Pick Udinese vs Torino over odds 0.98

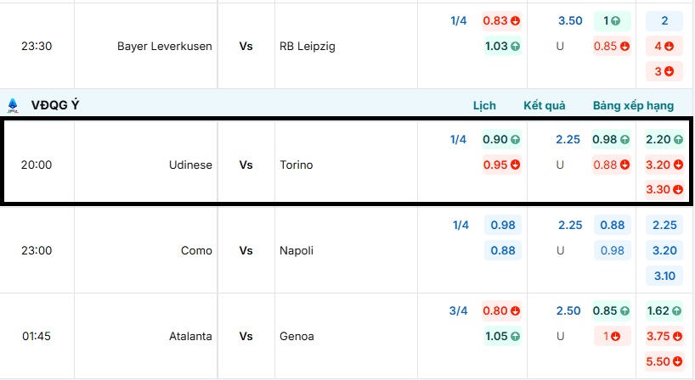pyautogui.click(x=612, y=140)
